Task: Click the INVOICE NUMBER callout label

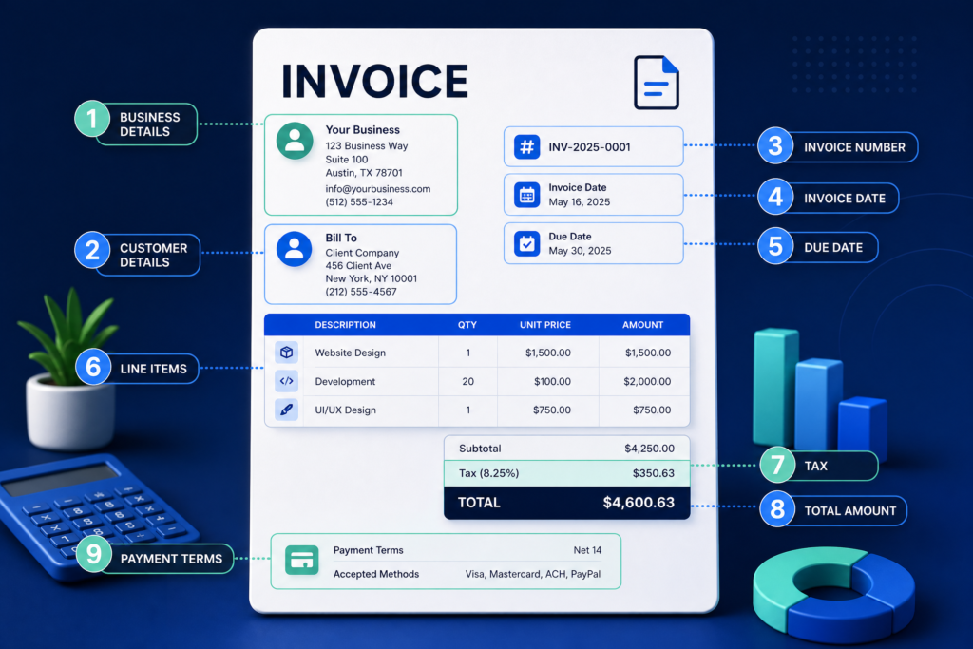Action: 854,147
